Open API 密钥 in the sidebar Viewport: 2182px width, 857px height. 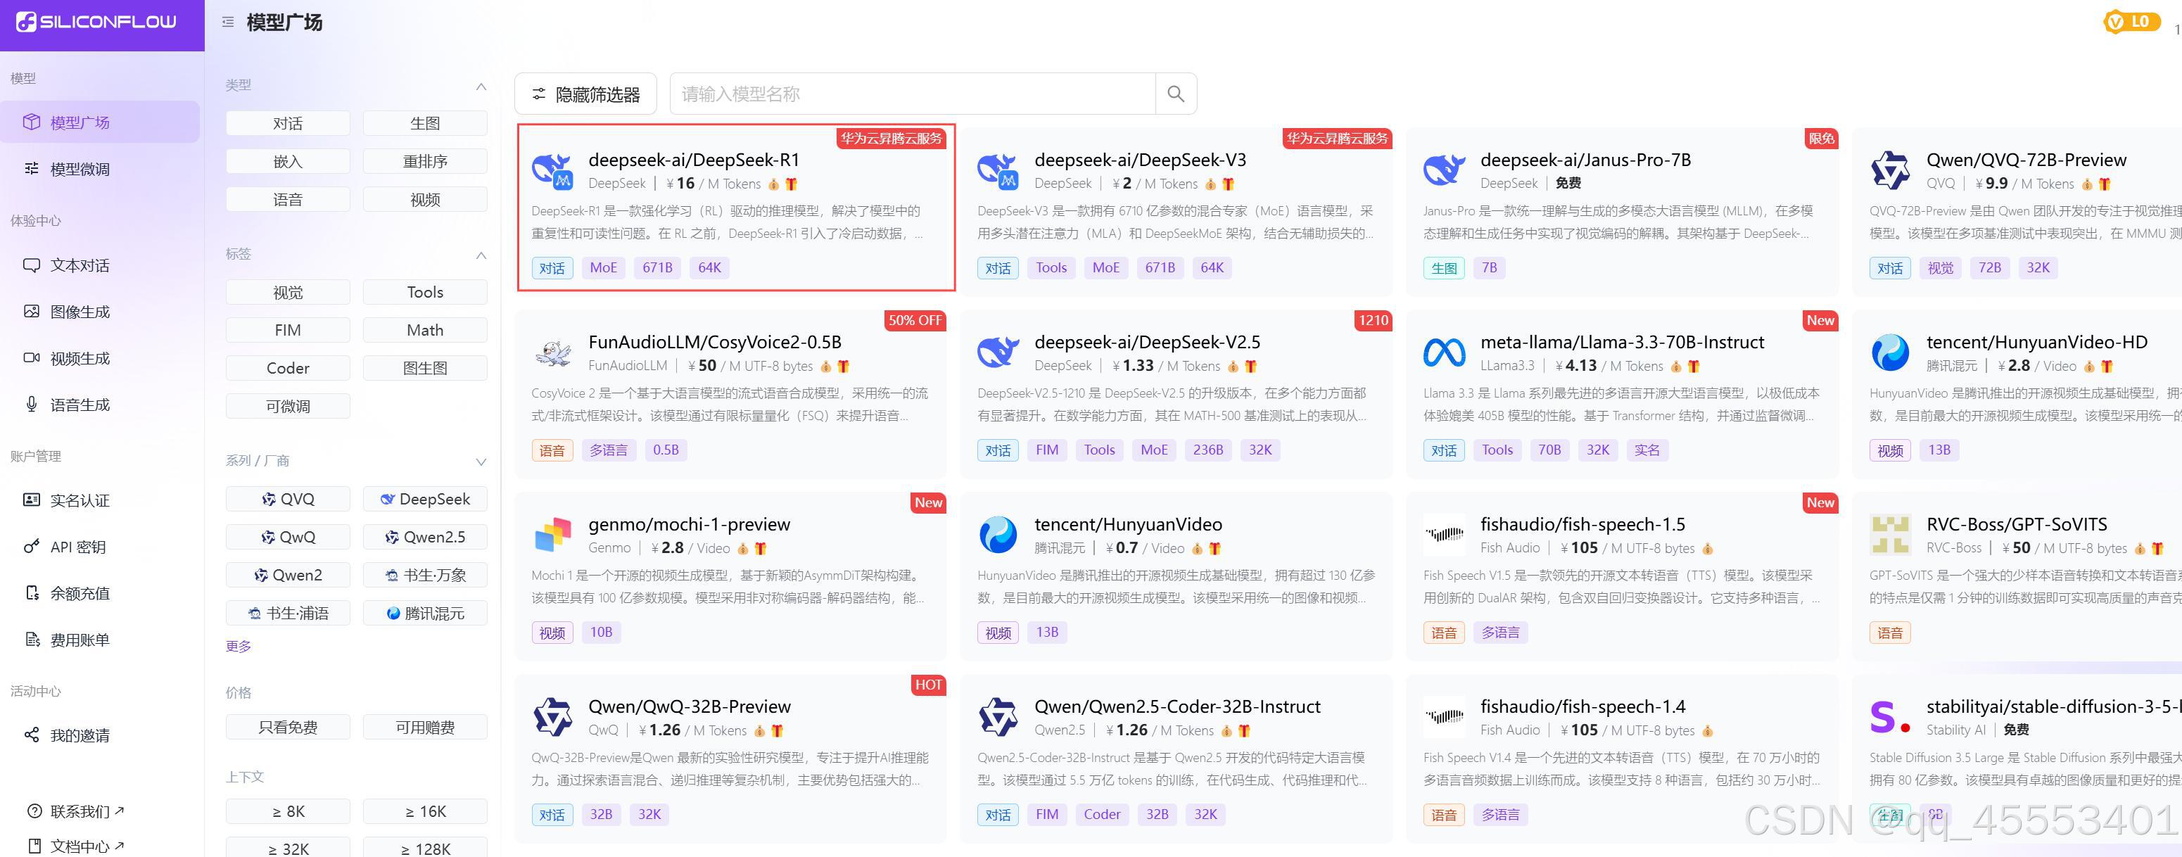tap(78, 547)
